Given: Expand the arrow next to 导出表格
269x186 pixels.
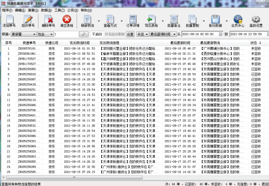Looking at the screenshot, I should tap(162, 21).
